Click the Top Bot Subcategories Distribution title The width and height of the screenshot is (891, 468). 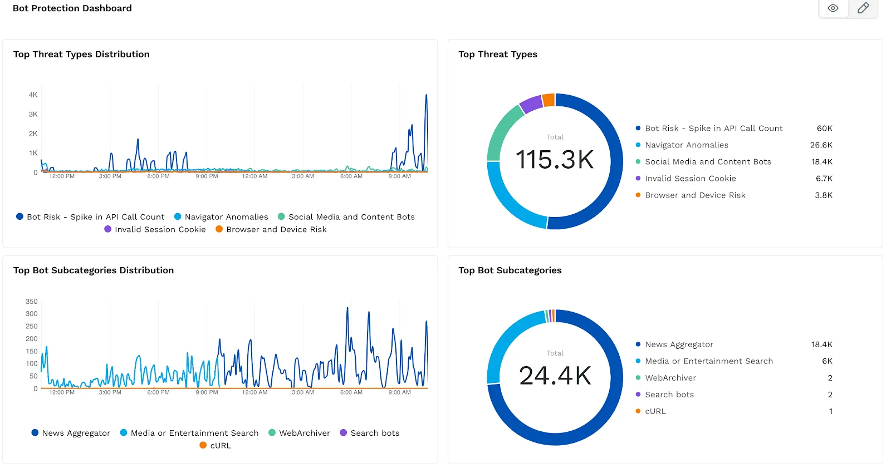pyautogui.click(x=94, y=270)
